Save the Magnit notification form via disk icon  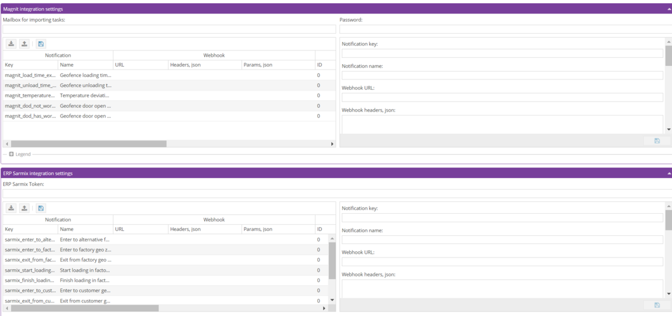pos(657,141)
